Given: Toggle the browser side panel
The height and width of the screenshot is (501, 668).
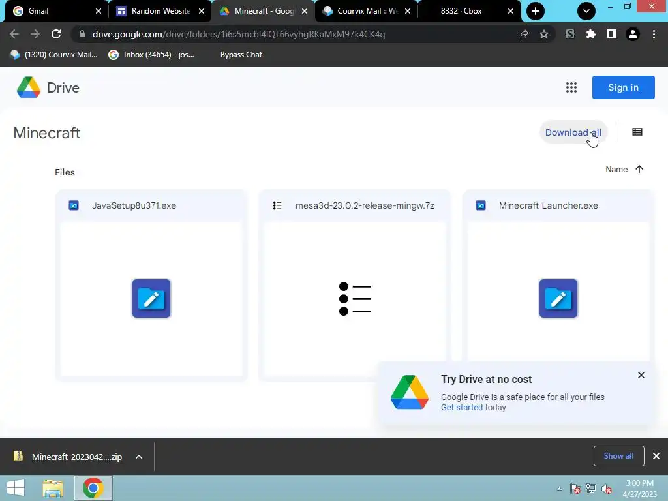Looking at the screenshot, I should tap(612, 34).
